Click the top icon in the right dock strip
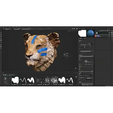Image resolution: width=113 pixels, height=113 pixels. tap(112, 31)
